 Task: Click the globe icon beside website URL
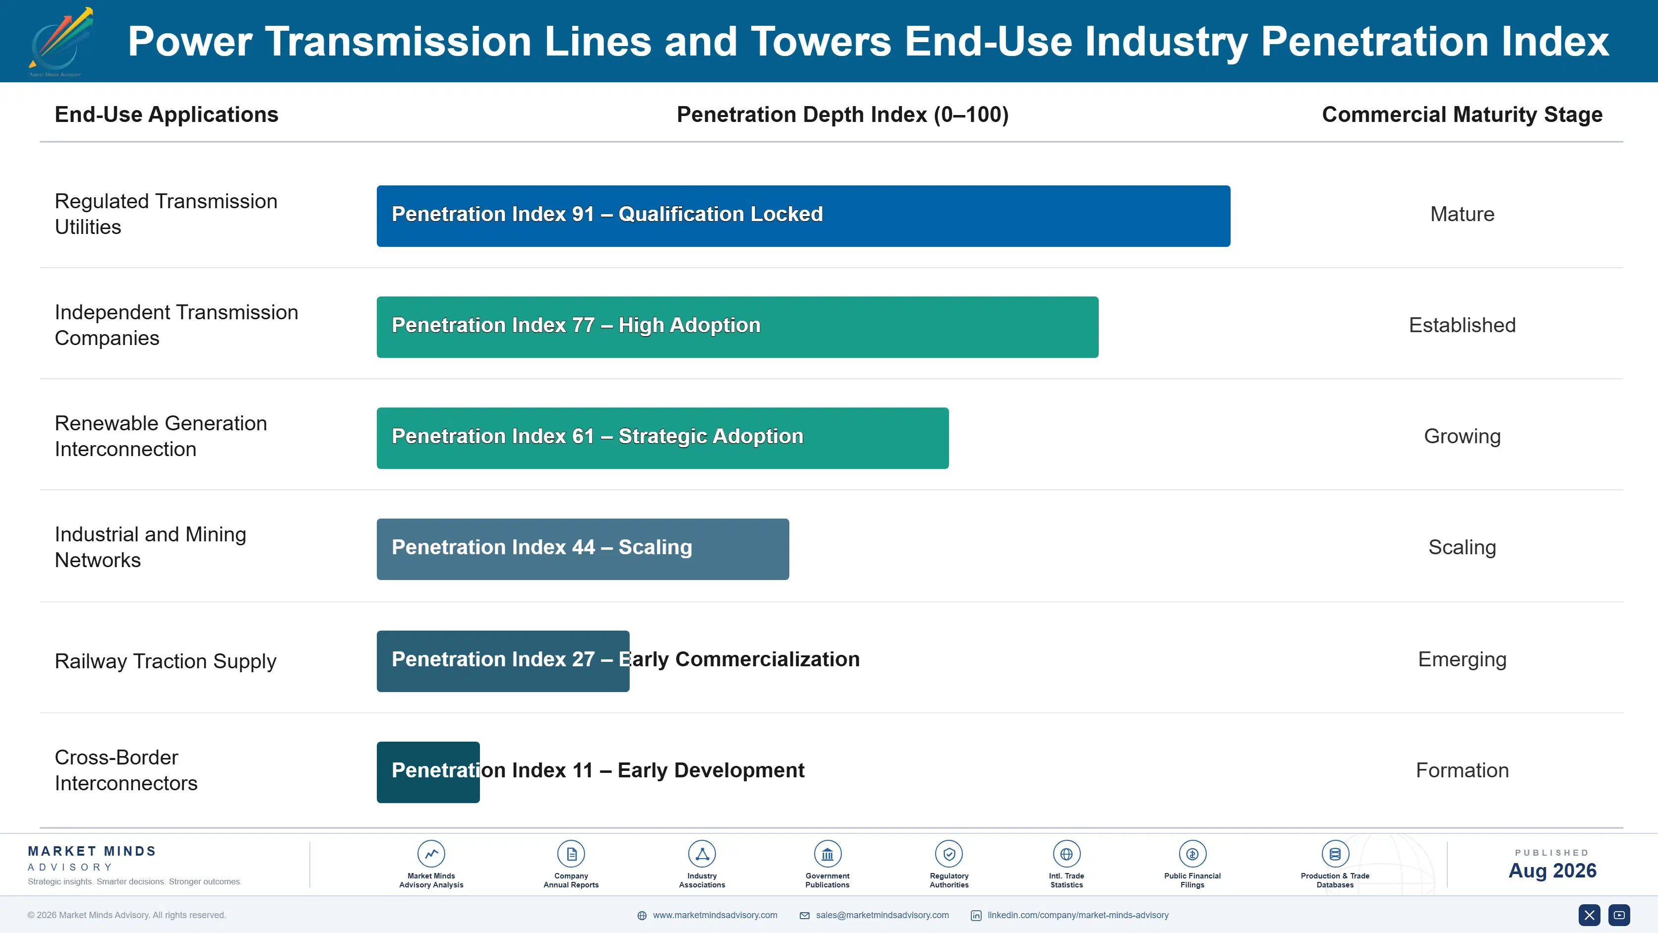coord(642,916)
